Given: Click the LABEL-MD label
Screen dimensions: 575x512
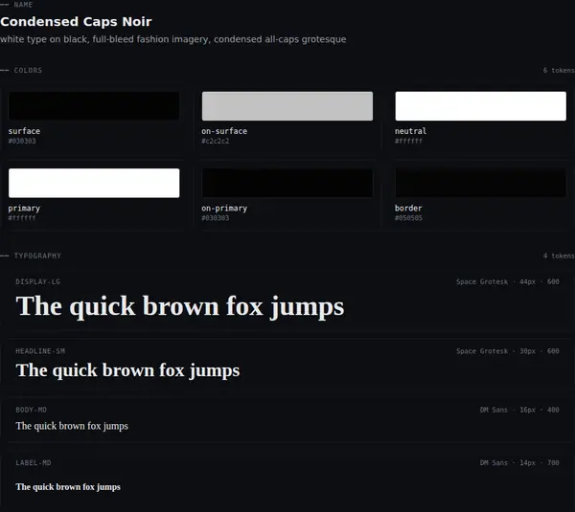Looking at the screenshot, I should coord(34,463).
